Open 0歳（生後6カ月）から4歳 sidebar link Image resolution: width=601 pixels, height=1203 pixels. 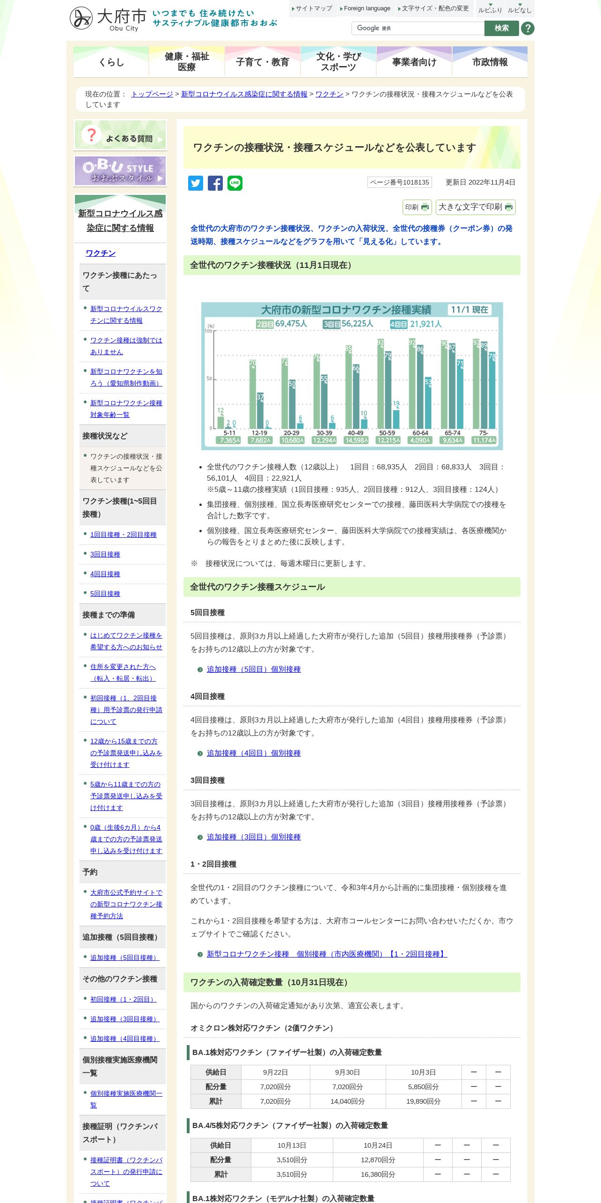point(126,839)
